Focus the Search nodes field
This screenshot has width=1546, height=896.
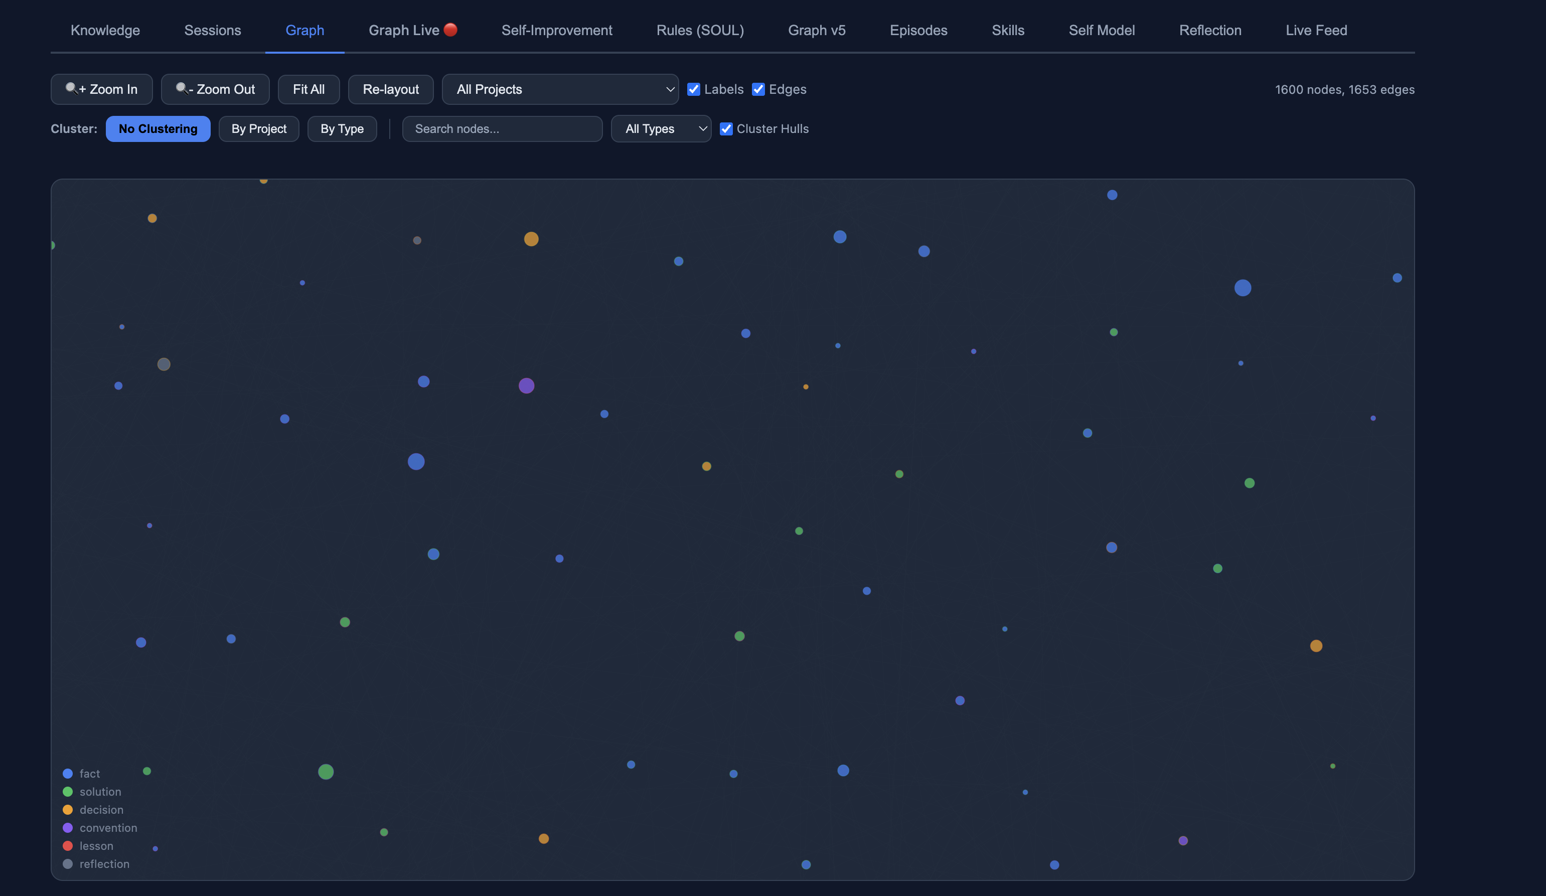click(502, 129)
